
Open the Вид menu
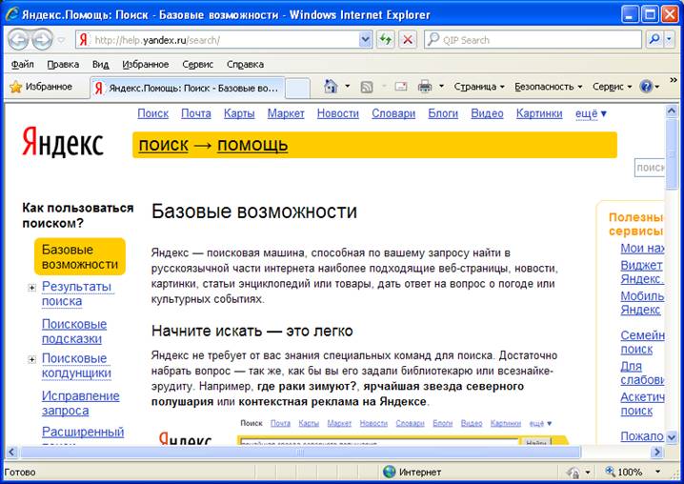pyautogui.click(x=100, y=65)
